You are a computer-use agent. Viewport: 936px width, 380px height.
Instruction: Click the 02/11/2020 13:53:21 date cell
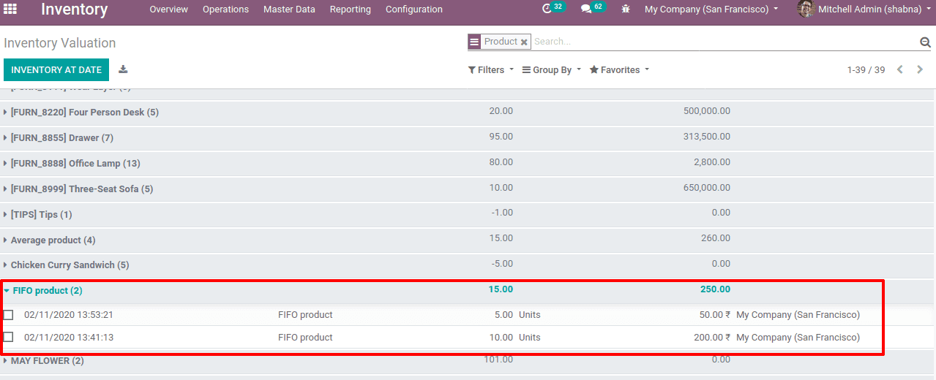click(x=69, y=315)
